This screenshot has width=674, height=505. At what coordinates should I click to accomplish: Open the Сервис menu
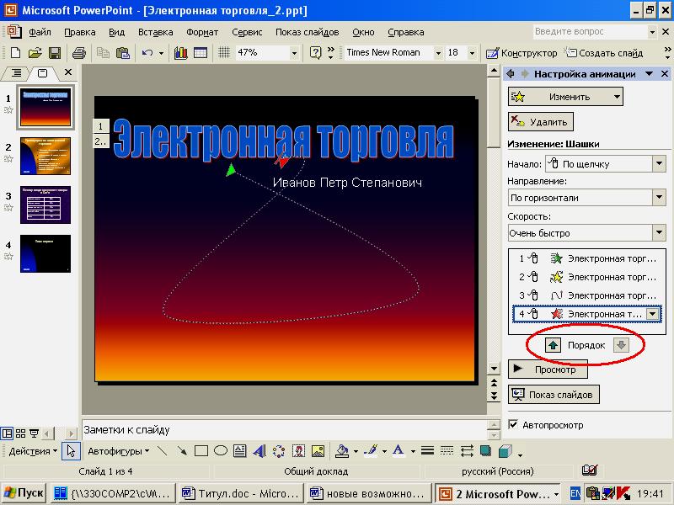pos(247,32)
